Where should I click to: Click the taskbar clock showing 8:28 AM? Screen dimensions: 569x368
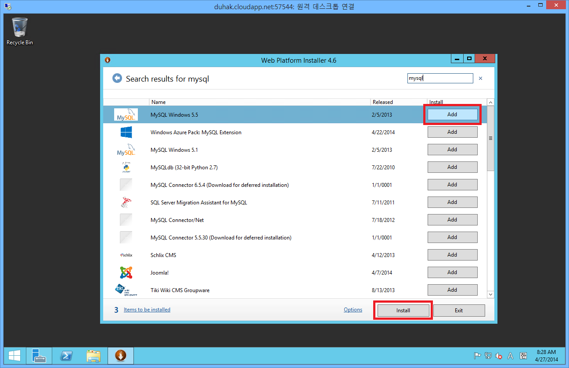coord(547,356)
